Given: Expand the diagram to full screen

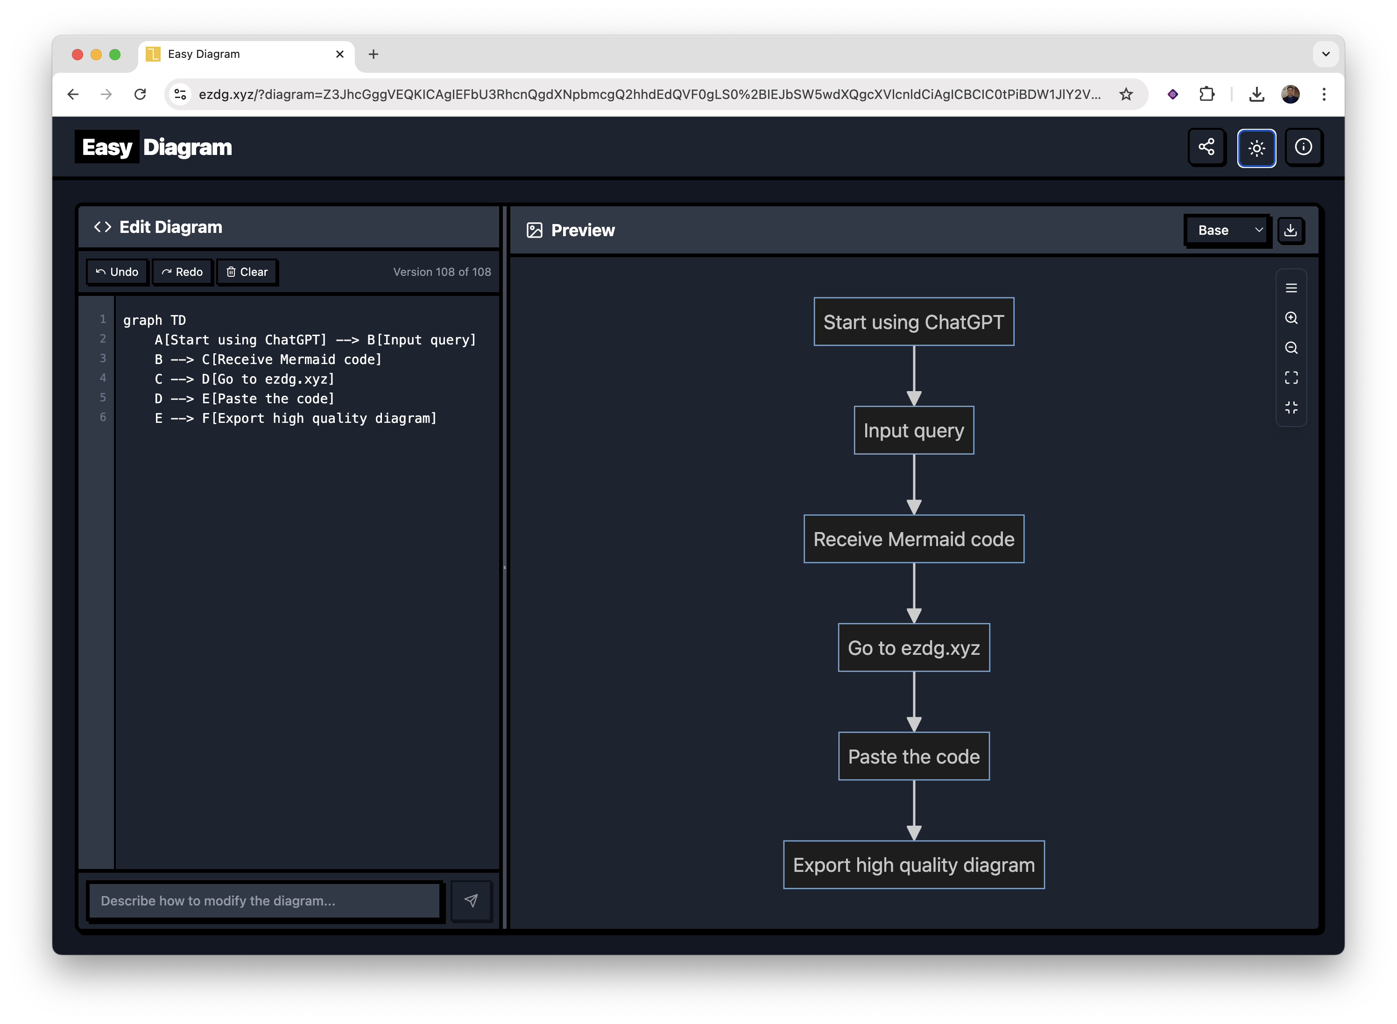Looking at the screenshot, I should click(x=1291, y=378).
